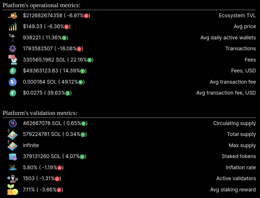Click the green dollar icon beside $49363123.83
Screen dimensions: 260x198
(13, 71)
